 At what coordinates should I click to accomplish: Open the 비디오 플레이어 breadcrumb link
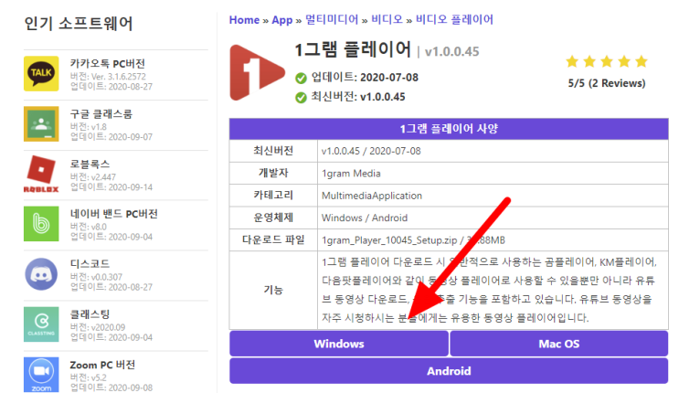pos(454,19)
